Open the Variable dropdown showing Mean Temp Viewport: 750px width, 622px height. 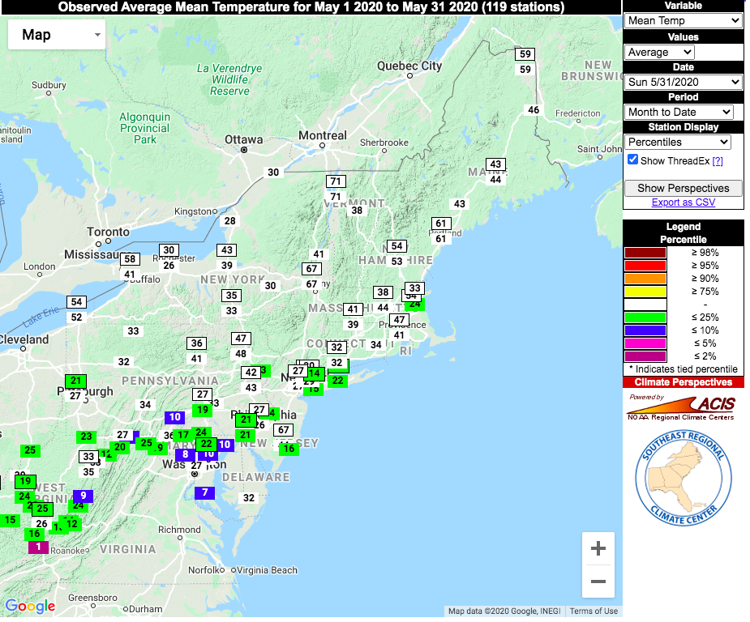(683, 20)
